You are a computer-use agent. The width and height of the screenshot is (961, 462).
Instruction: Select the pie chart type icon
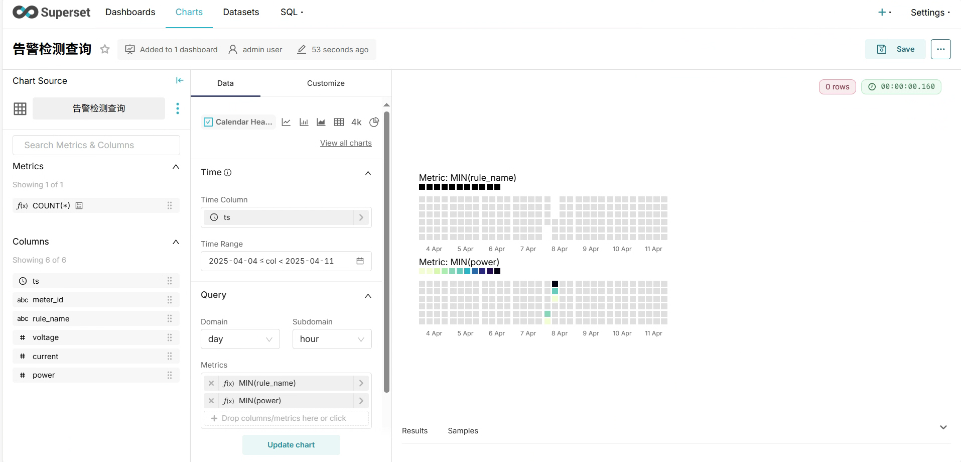point(374,122)
